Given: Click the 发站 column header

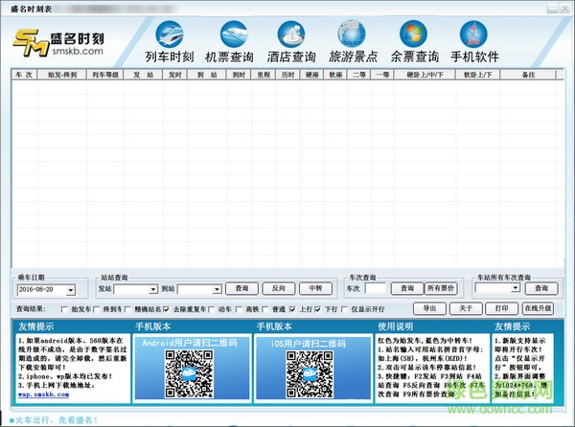Looking at the screenshot, I should [x=143, y=75].
